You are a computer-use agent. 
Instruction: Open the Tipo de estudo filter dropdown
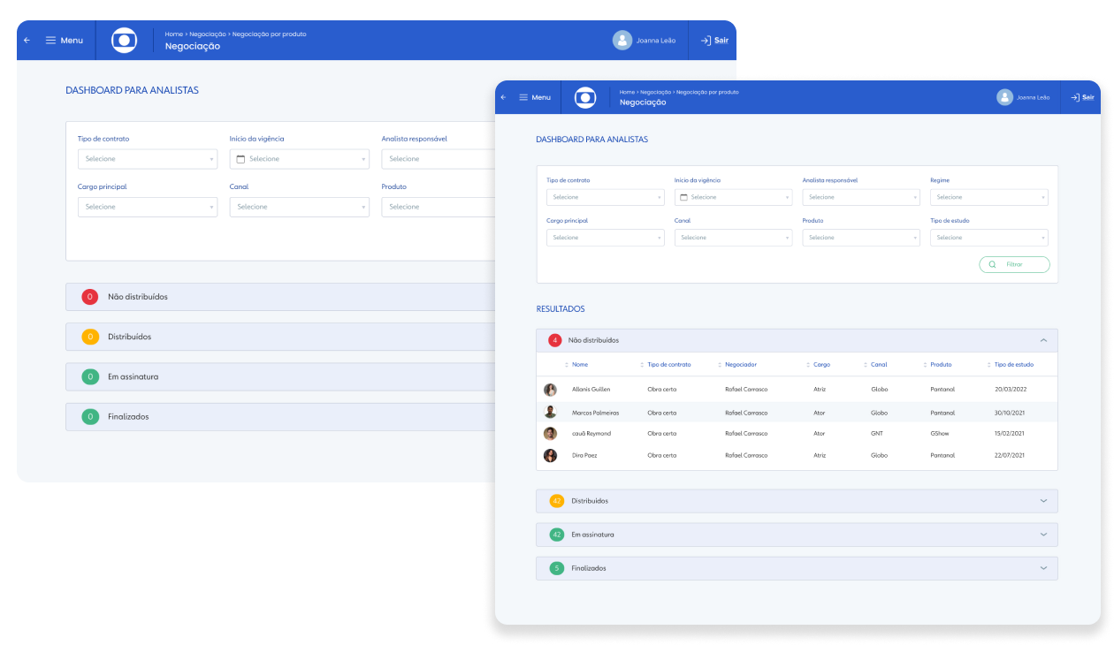coord(988,238)
